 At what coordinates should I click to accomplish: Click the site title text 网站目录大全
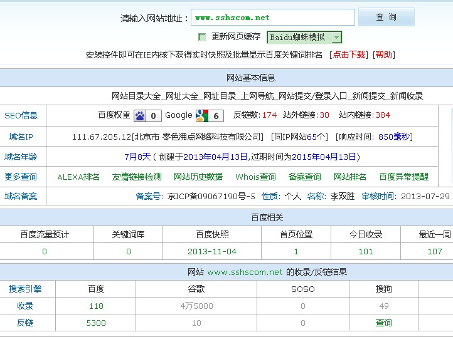136,96
